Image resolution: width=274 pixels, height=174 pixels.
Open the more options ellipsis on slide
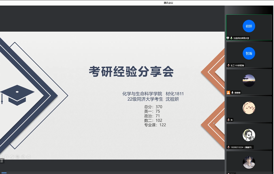[x=28, y=157]
